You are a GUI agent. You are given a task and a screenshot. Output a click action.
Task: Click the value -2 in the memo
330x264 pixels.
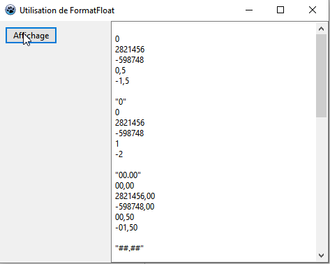pos(119,154)
